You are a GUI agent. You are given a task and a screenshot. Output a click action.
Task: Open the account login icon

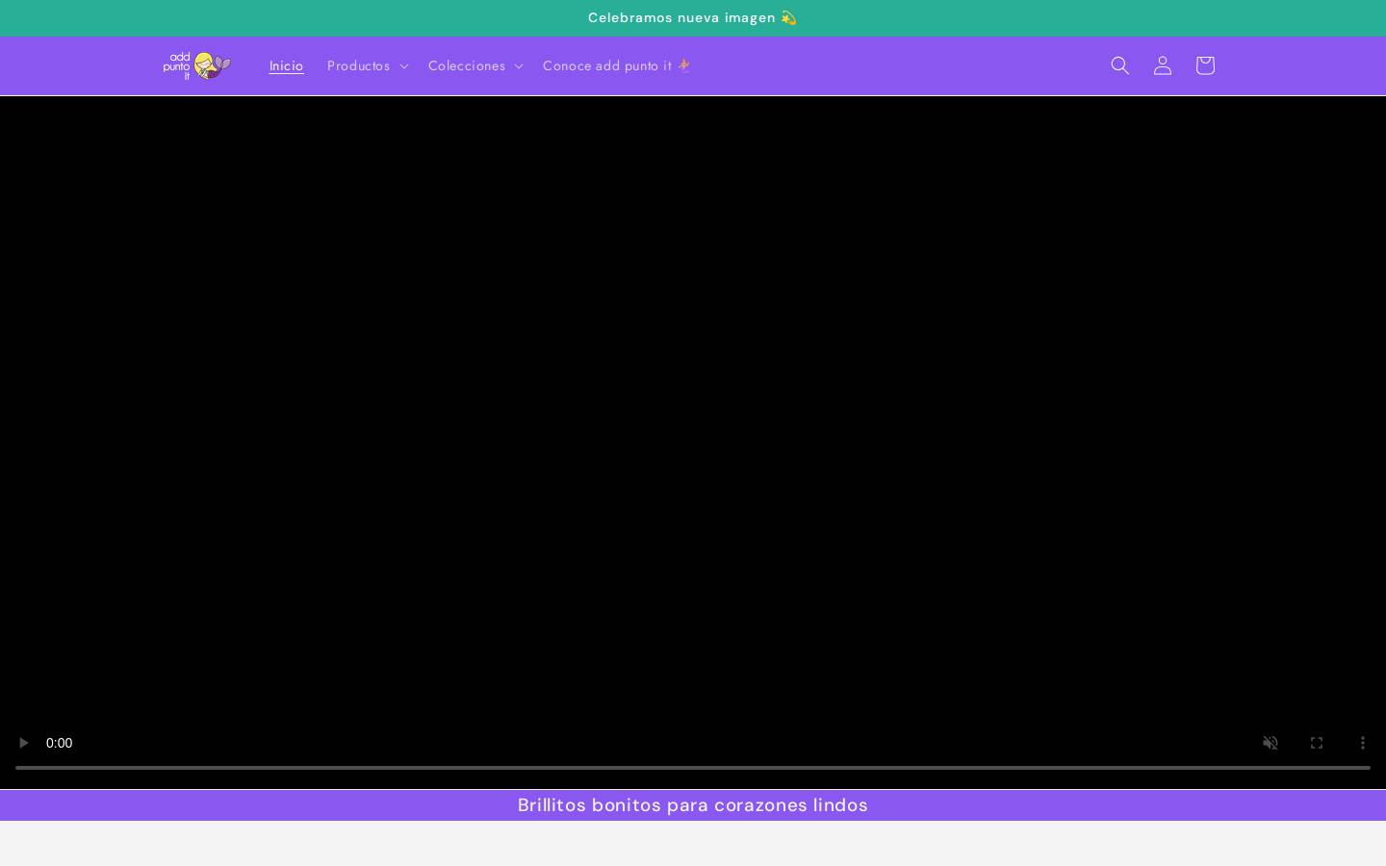[x=1163, y=65]
